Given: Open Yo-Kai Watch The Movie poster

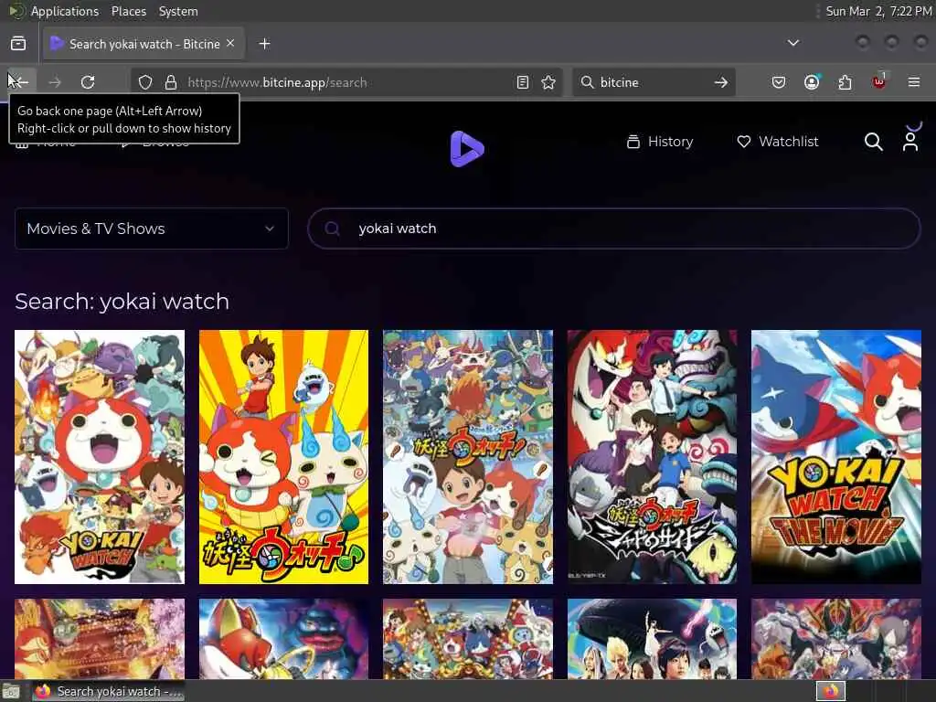Looking at the screenshot, I should pos(836,457).
